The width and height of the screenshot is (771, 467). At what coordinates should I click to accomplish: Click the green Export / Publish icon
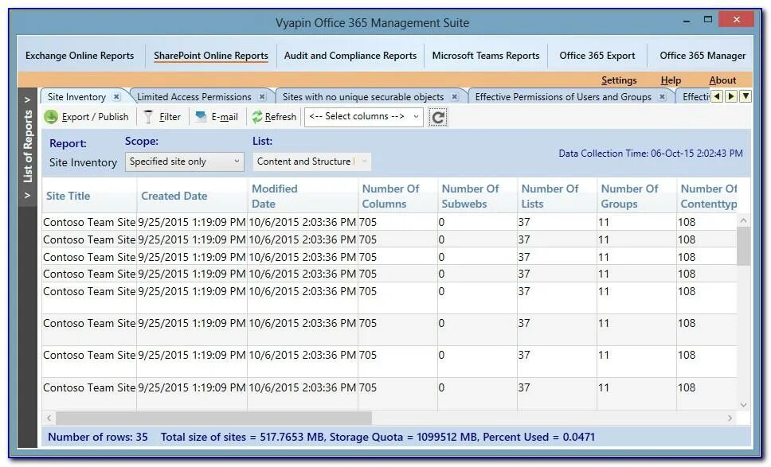click(x=51, y=117)
